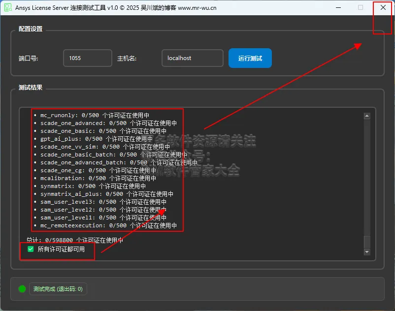Select the sam_user_level1 result line
The height and width of the screenshot is (311, 395).
tap(100, 218)
